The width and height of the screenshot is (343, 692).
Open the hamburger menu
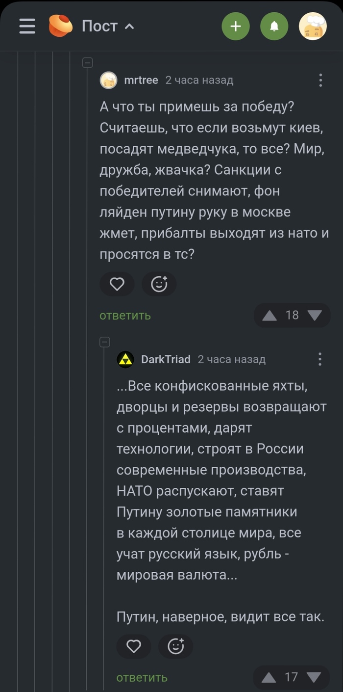(x=27, y=26)
